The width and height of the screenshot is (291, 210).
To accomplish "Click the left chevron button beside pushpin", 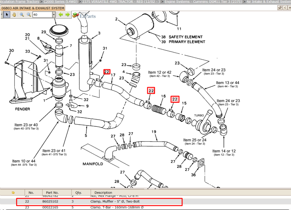I will click(x=285, y=8).
